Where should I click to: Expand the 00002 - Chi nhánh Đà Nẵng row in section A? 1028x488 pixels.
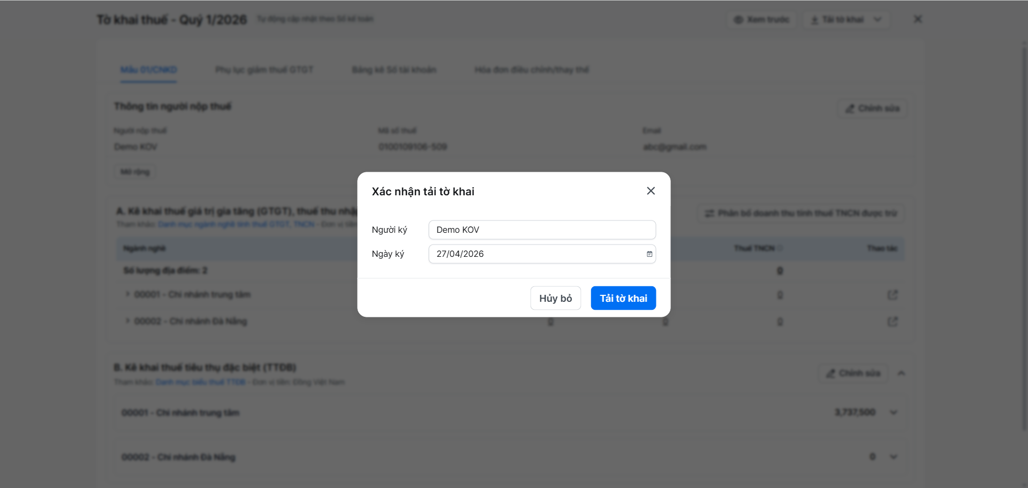tap(127, 321)
